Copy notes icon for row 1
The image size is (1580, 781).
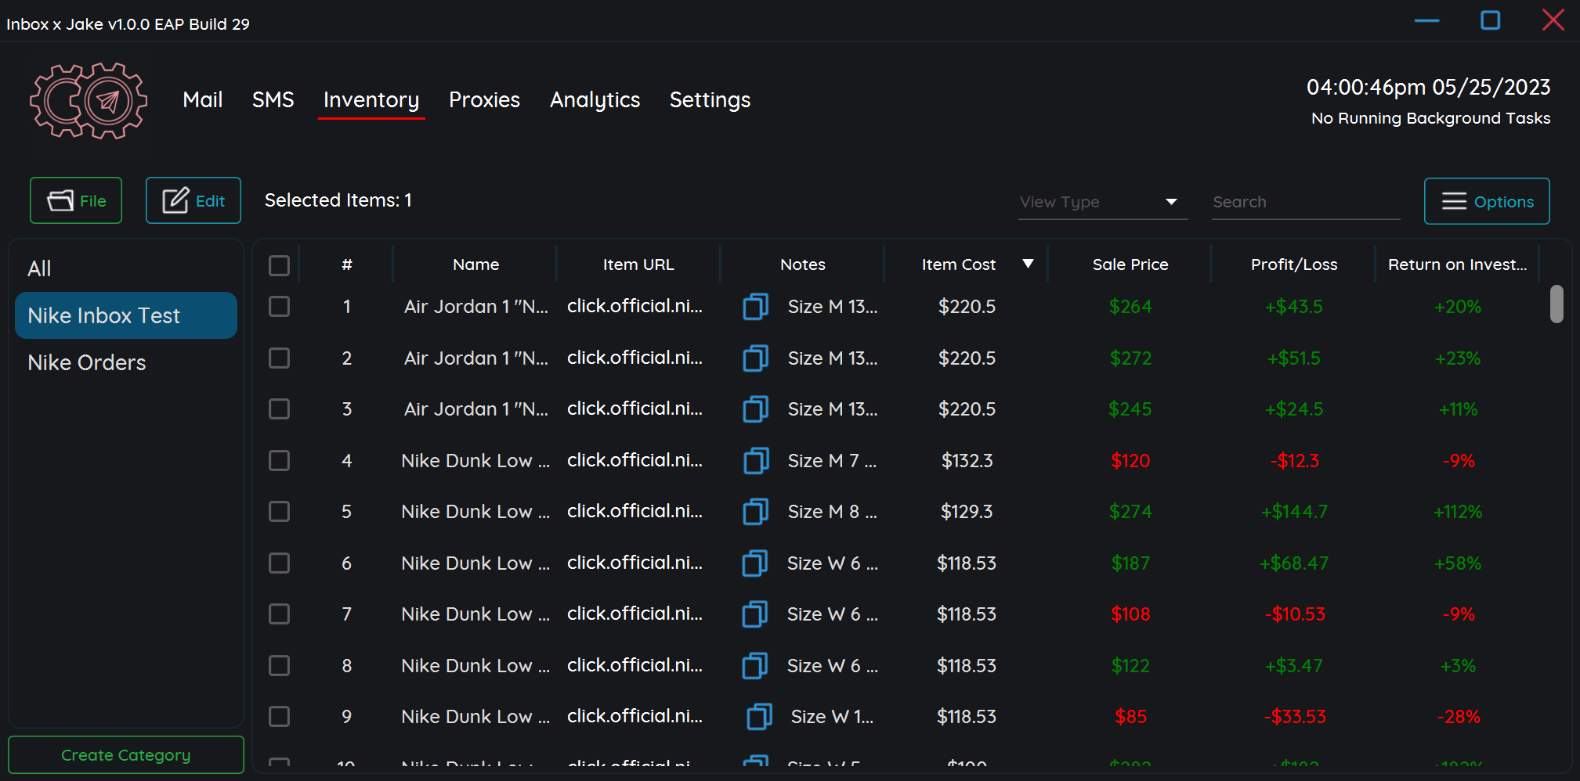coord(755,306)
